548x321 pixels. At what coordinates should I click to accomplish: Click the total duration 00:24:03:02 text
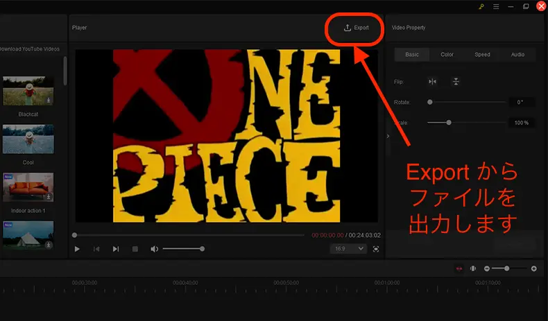(364, 235)
